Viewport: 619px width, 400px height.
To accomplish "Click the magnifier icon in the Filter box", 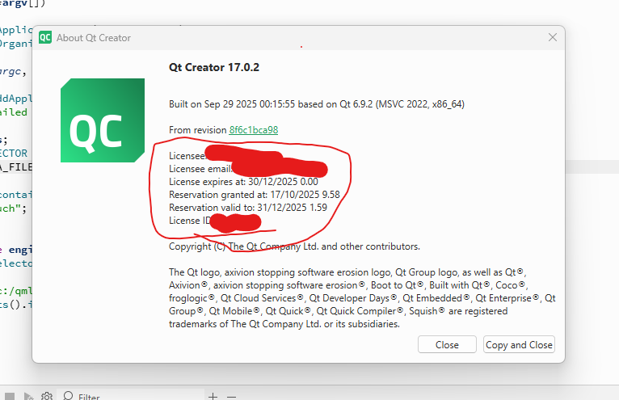I will [x=68, y=396].
